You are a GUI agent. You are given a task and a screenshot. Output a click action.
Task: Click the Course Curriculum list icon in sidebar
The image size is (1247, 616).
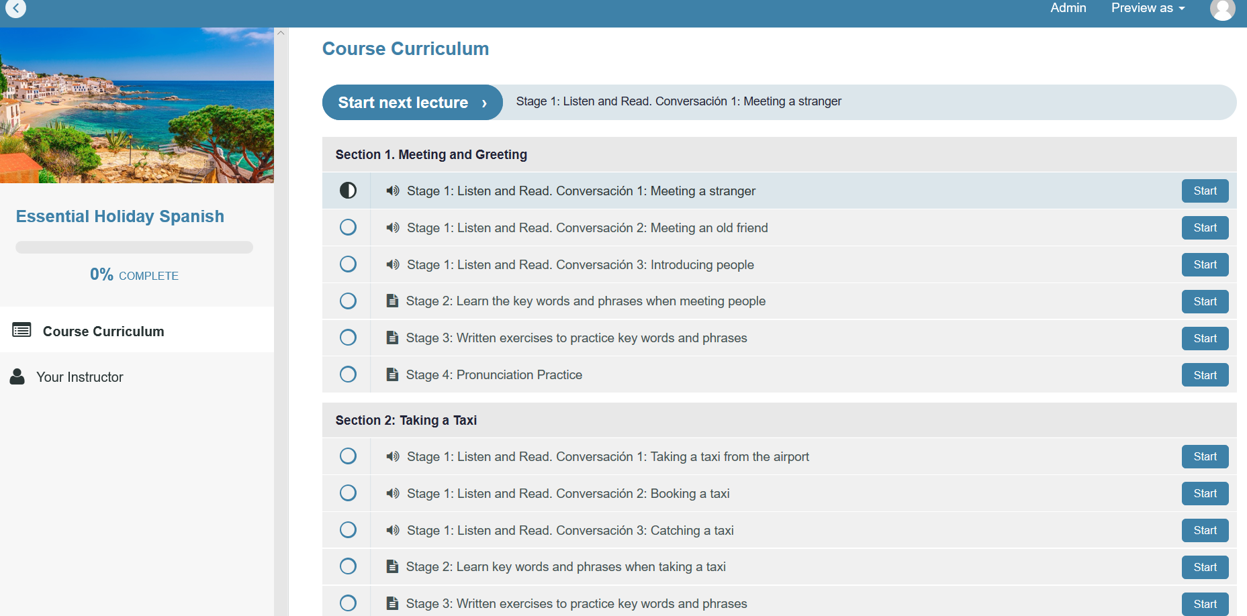[21, 330]
